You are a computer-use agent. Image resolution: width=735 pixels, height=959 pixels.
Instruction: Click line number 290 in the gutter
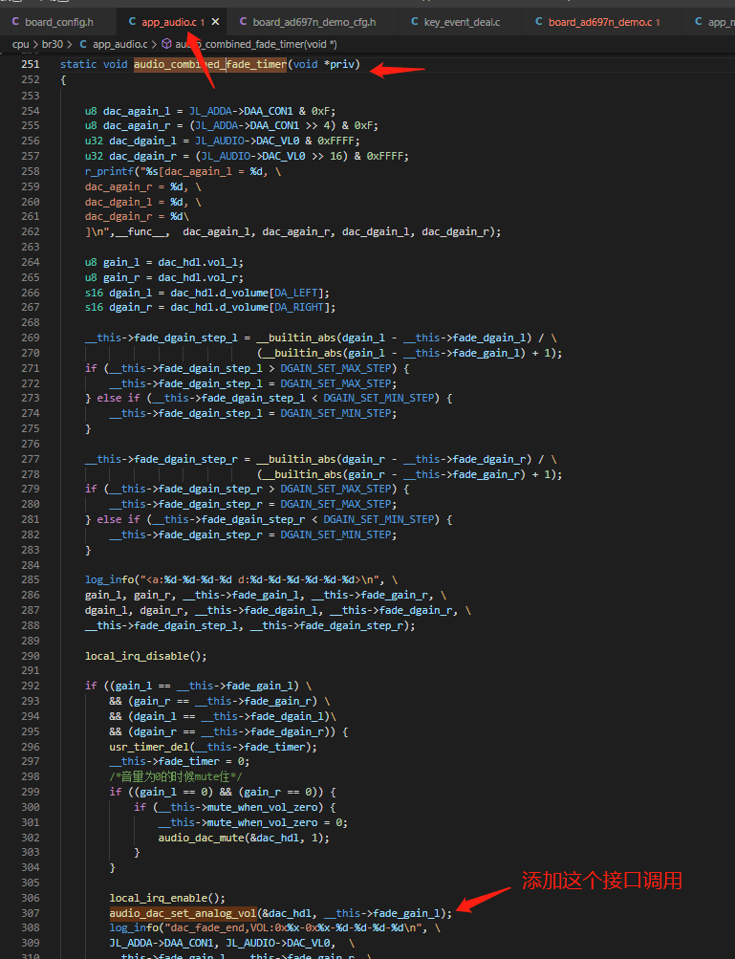[30, 656]
